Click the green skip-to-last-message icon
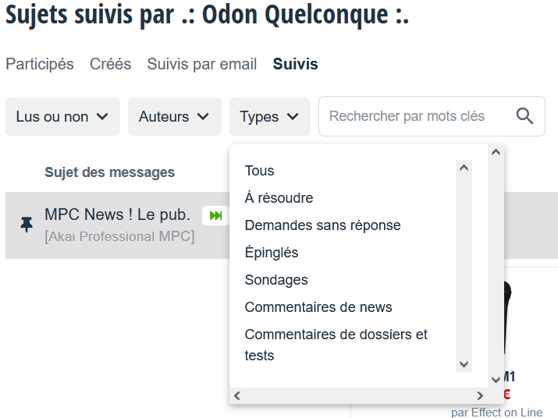Viewport: 558px width, 418px height. pyautogui.click(x=215, y=215)
